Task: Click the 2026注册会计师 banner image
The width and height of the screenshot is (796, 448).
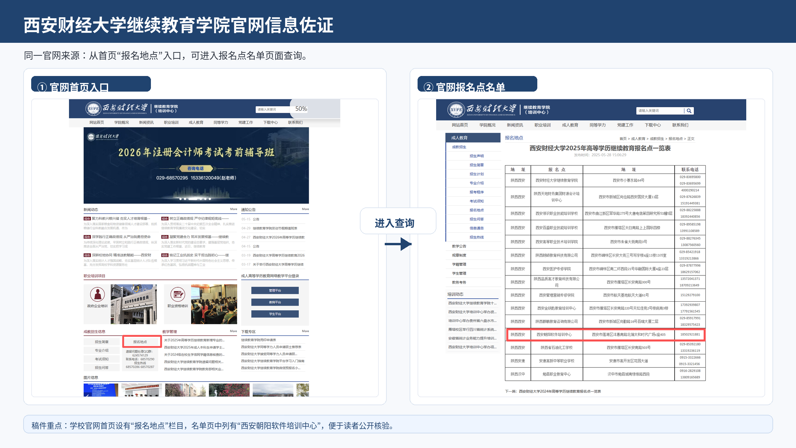Action: tap(196, 165)
